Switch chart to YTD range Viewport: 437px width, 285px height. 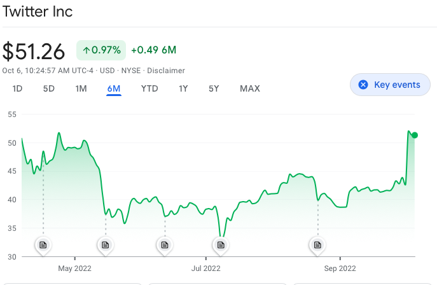coord(149,88)
